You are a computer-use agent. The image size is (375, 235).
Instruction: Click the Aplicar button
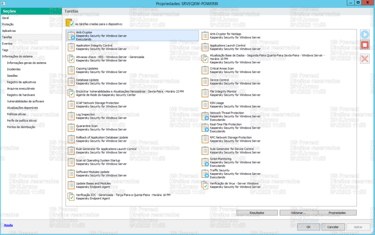(x=358, y=227)
